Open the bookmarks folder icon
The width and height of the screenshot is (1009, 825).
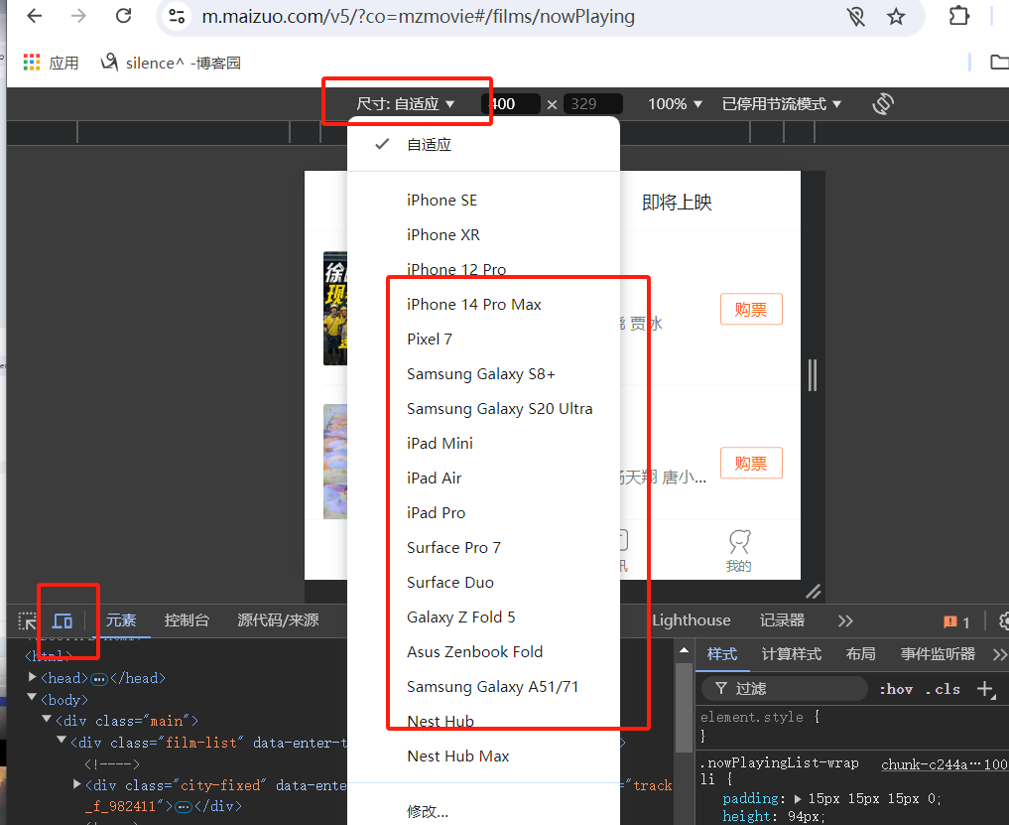pos(999,63)
